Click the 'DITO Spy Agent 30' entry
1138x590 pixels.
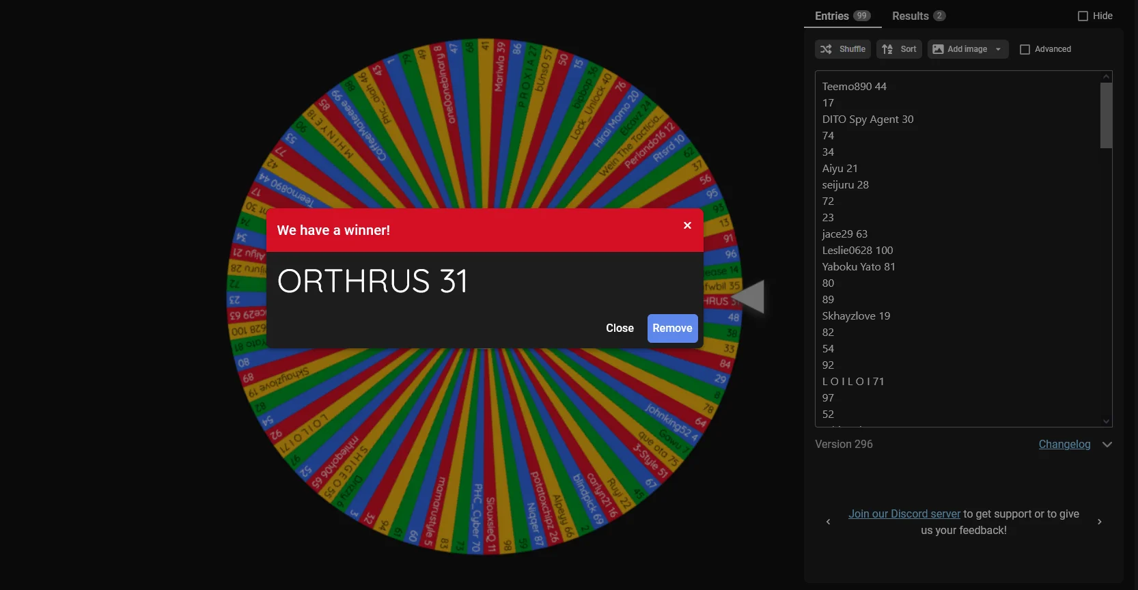coord(868,120)
